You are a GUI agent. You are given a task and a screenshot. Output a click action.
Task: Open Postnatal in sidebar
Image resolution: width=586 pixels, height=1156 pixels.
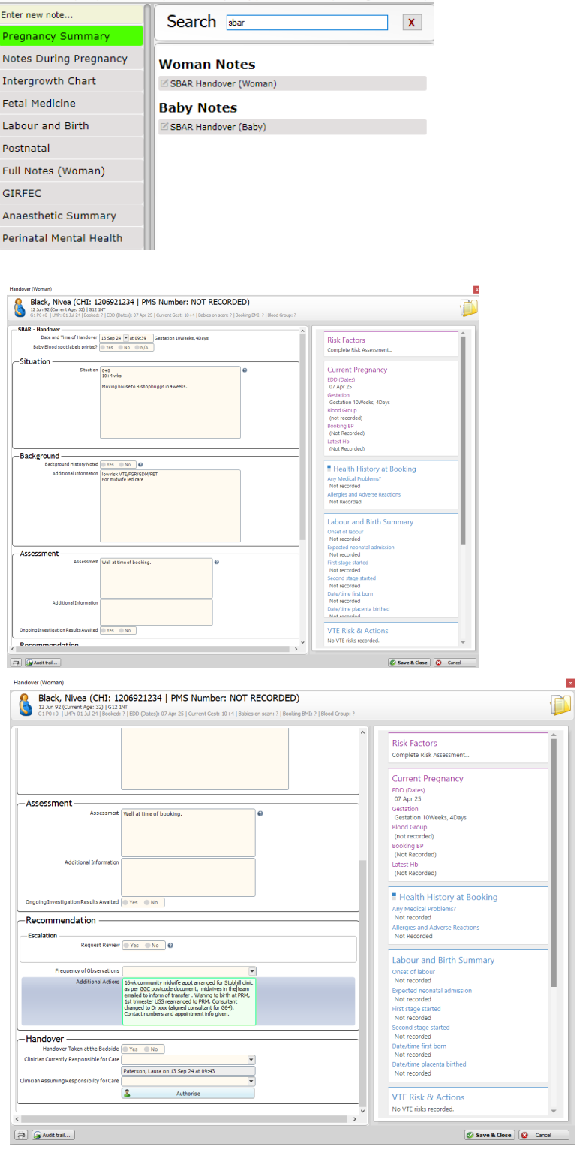point(71,149)
